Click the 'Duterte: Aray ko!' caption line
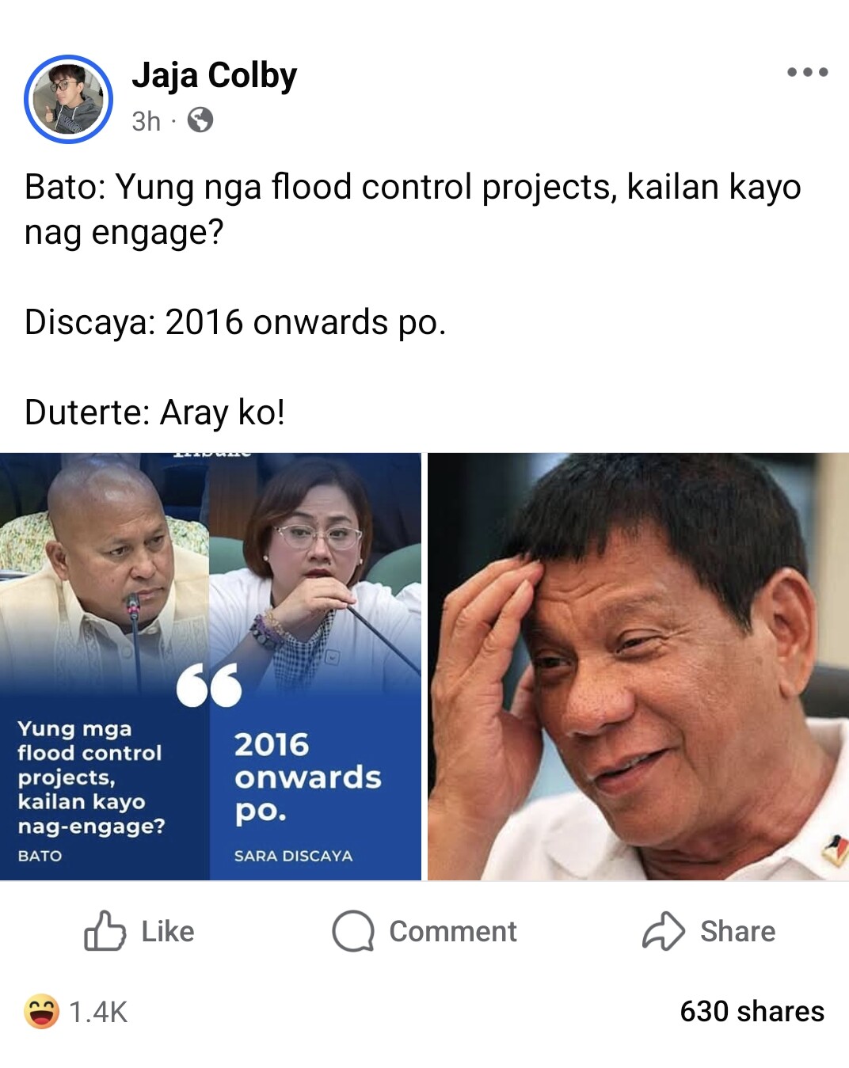The image size is (849, 1068). (x=154, y=412)
